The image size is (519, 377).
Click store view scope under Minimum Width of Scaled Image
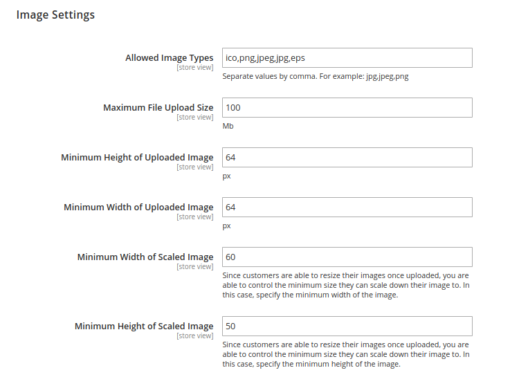pos(195,267)
